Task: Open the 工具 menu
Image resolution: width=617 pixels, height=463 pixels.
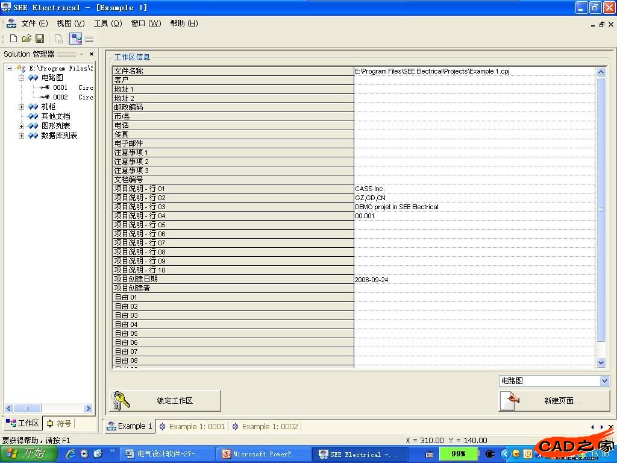Action: point(107,24)
